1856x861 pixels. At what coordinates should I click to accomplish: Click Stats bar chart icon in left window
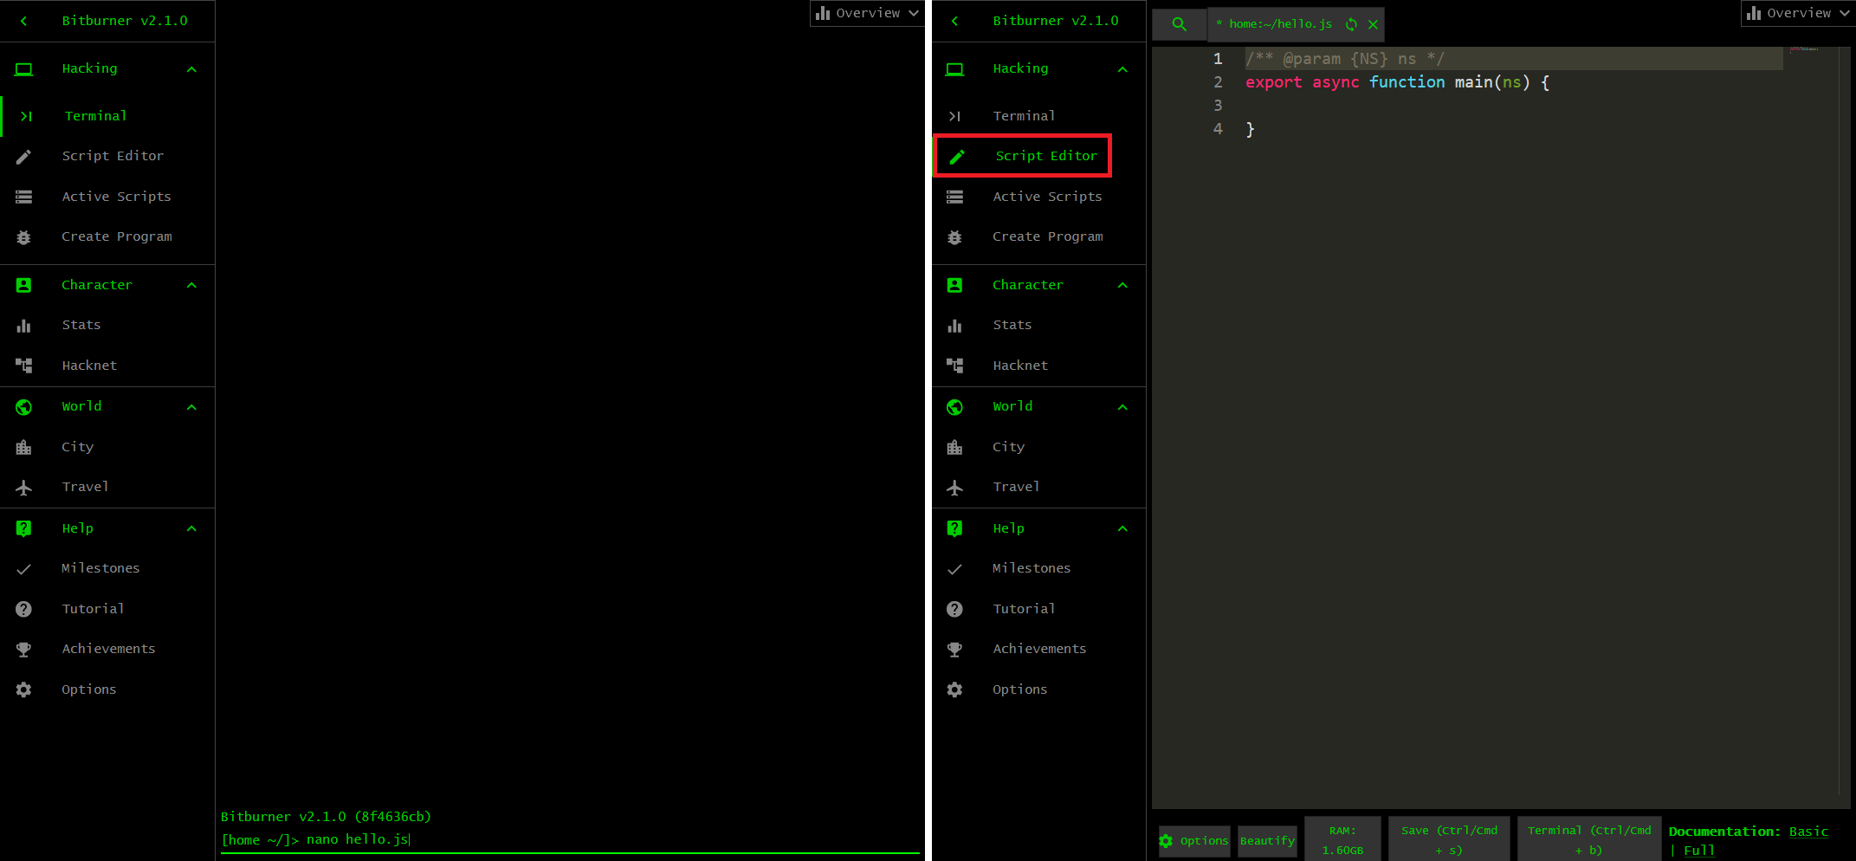(23, 326)
